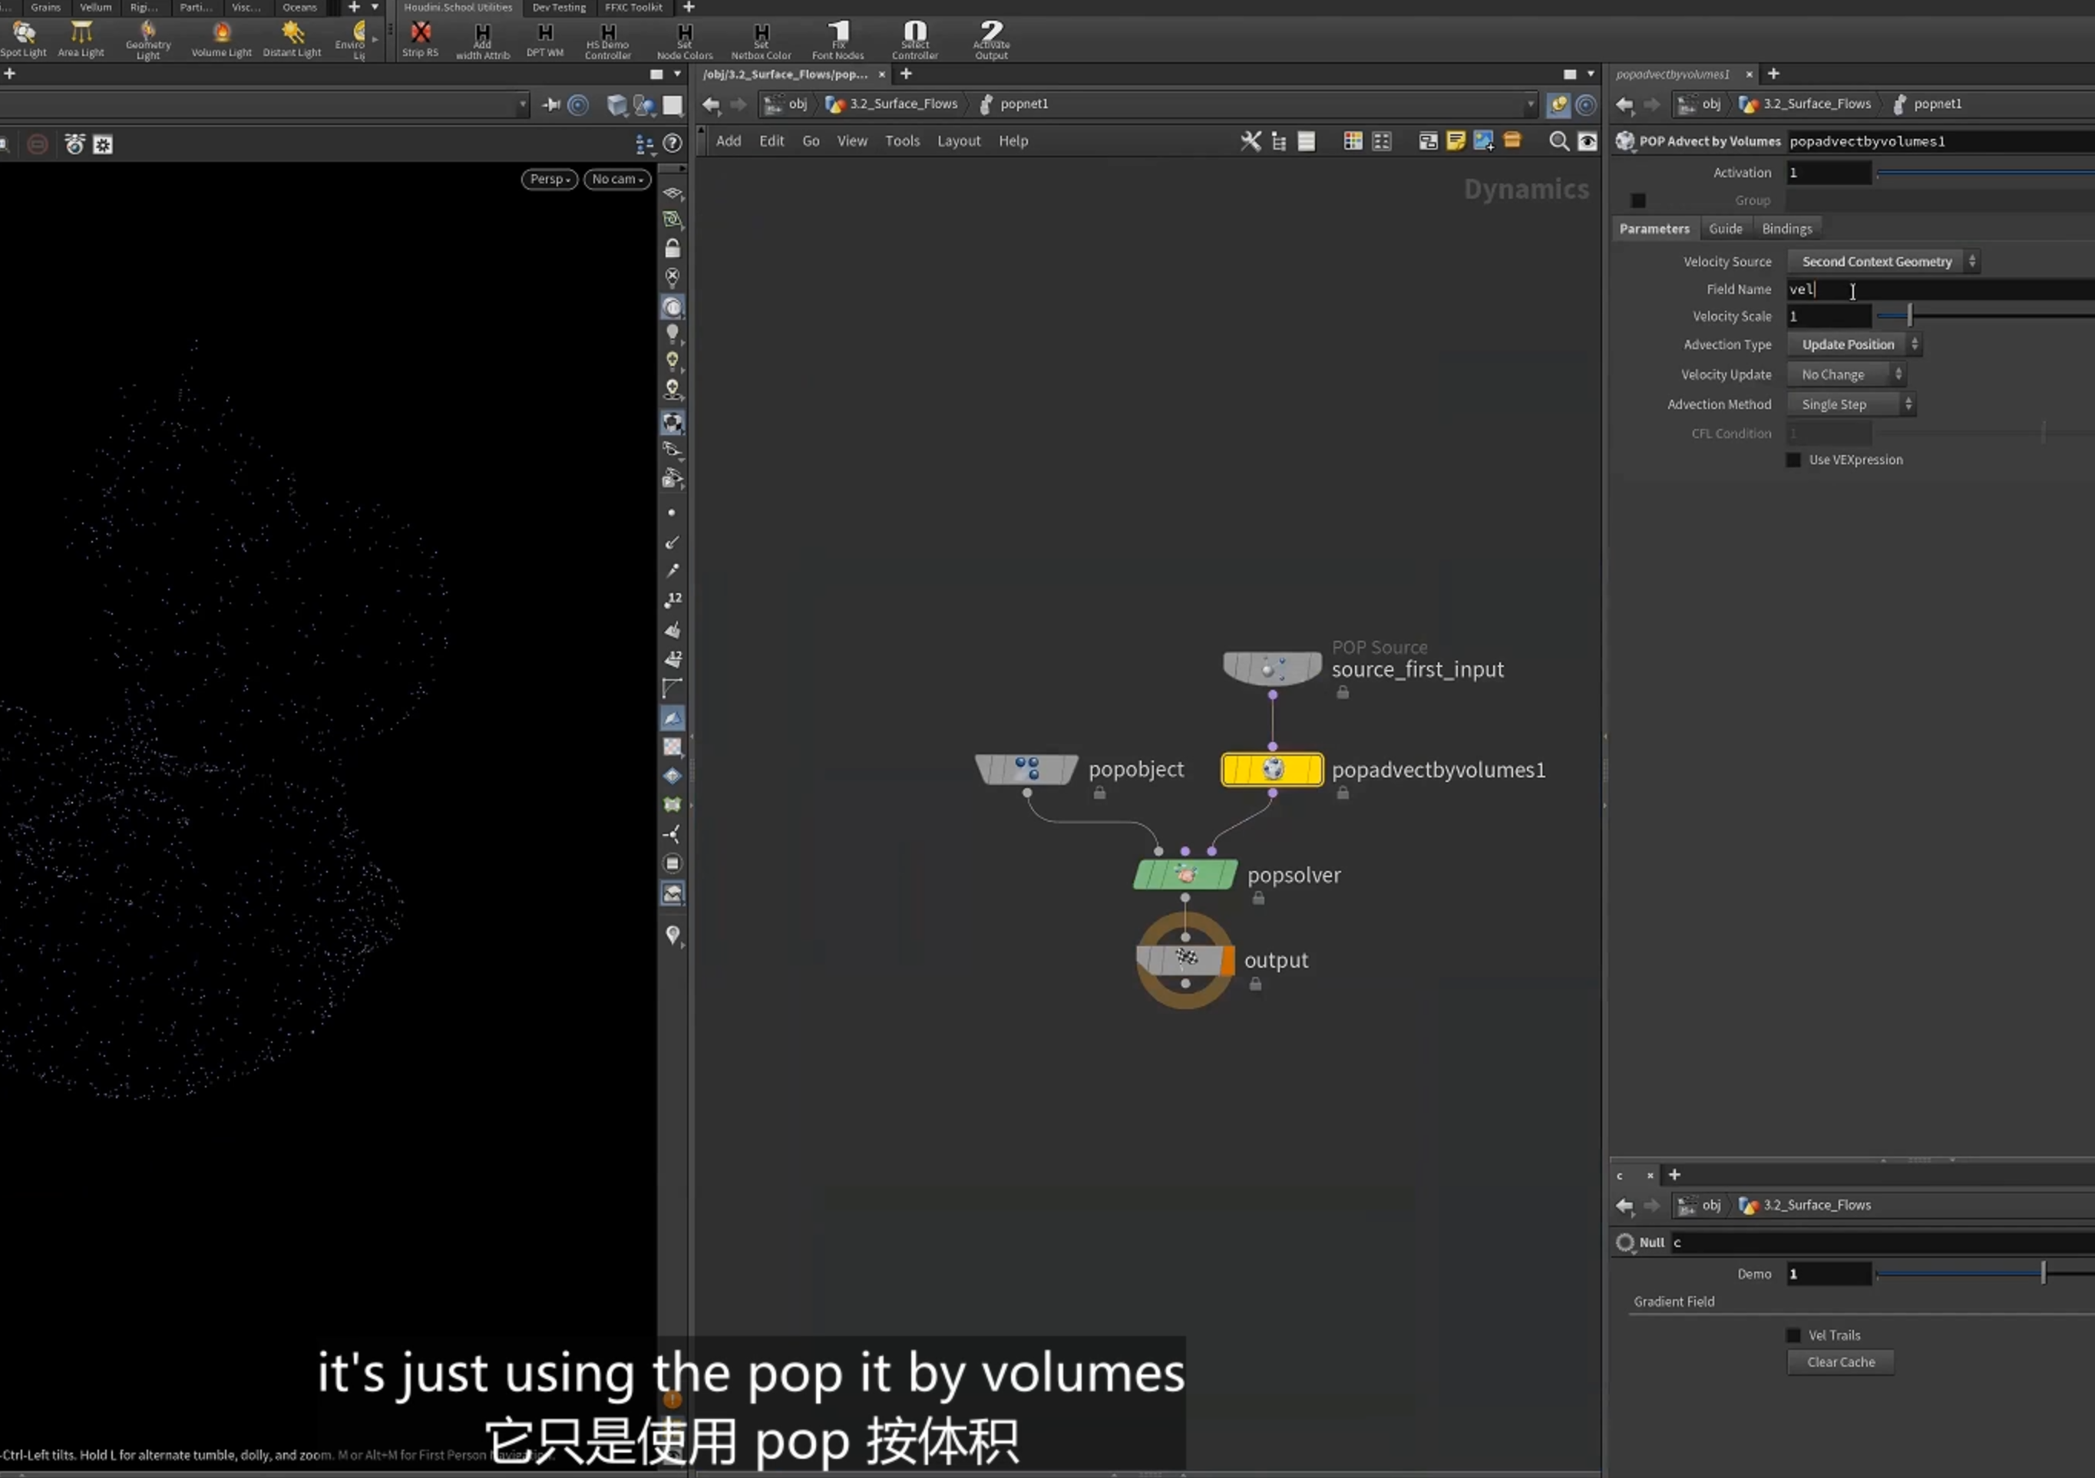Viewport: 2095px width, 1478px height.
Task: Adjust the Activation slider
Action: pyautogui.click(x=1985, y=173)
